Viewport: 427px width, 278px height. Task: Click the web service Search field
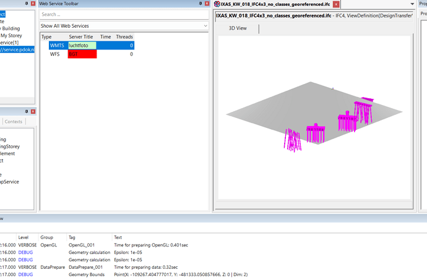(124, 14)
